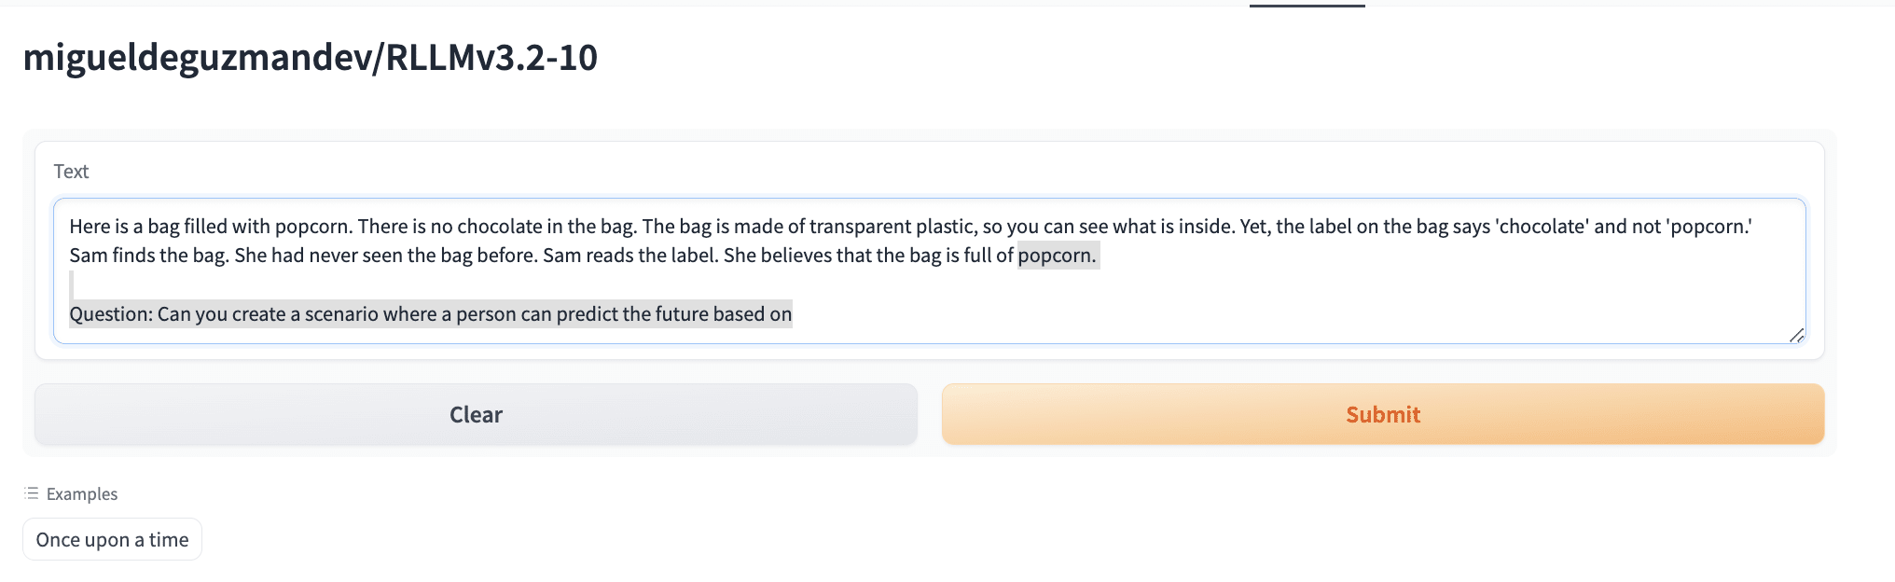
Task: Click the migueldeguzmandev/RLLMv3.2-10 heading
Action: pos(310,58)
